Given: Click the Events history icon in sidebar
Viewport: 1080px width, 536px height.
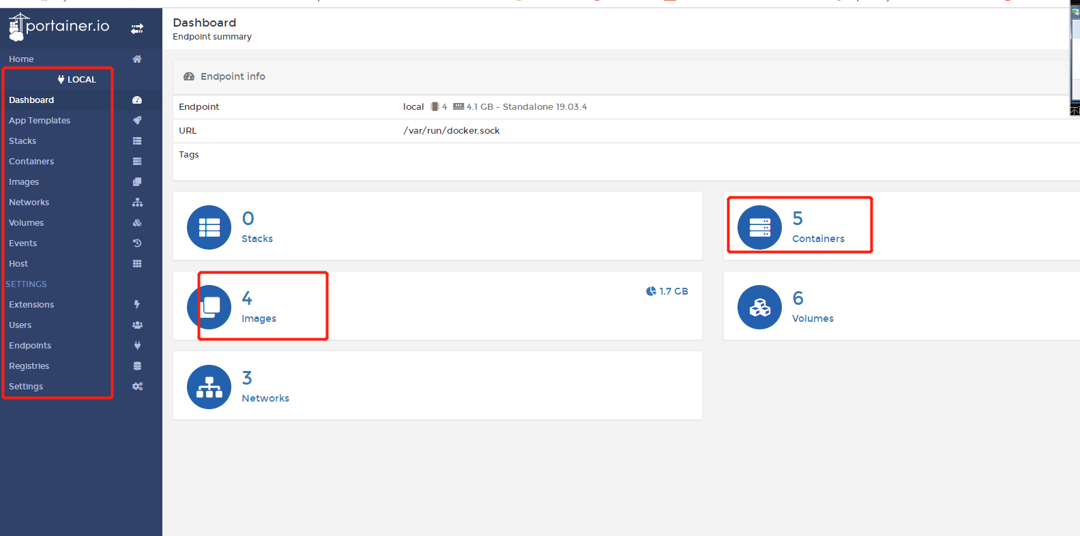Looking at the screenshot, I should 137,243.
